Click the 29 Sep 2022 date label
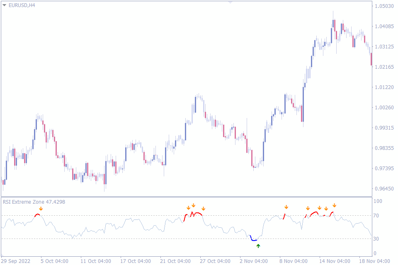398x265 pixels. (15, 261)
